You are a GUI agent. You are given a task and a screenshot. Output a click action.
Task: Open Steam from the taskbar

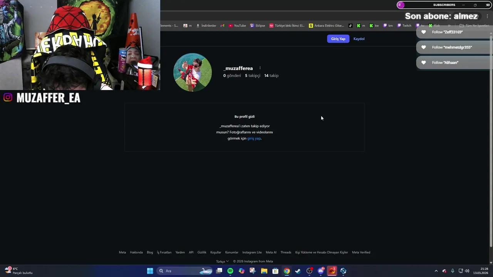298,271
